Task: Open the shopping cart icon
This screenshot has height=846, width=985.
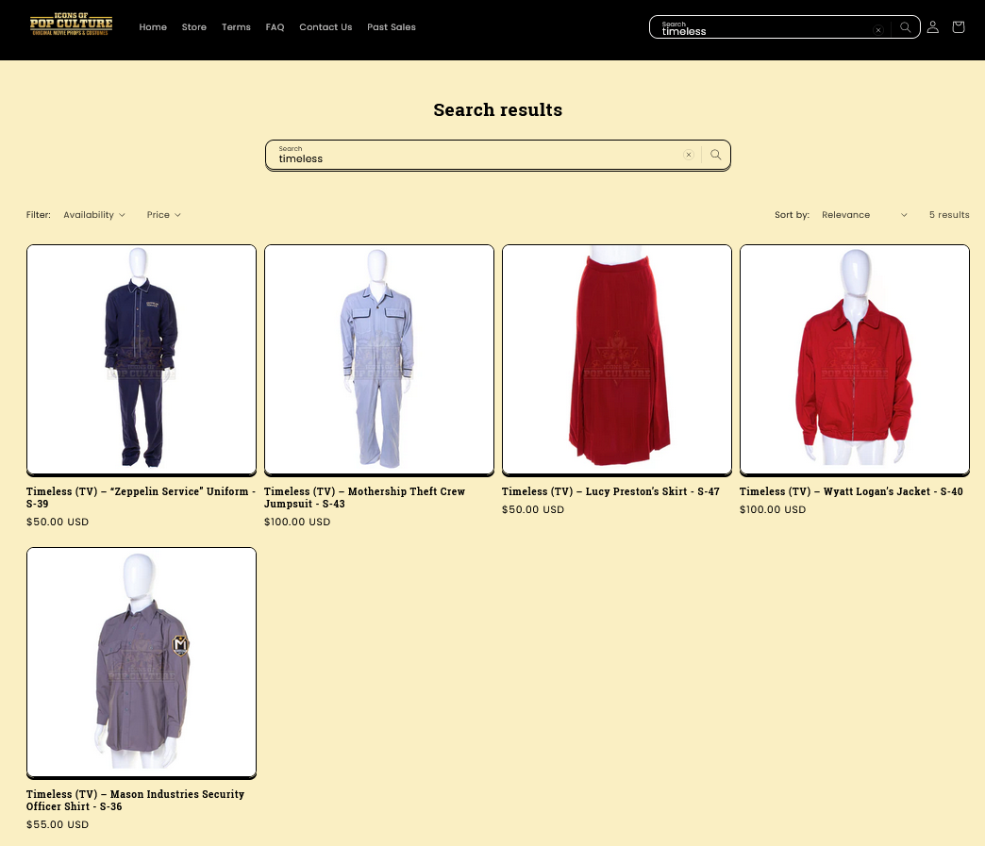Action: 958,27
